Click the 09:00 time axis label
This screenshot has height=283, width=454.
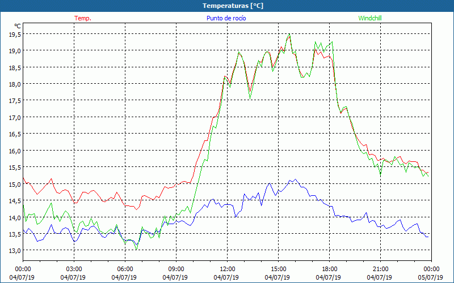(x=176, y=269)
